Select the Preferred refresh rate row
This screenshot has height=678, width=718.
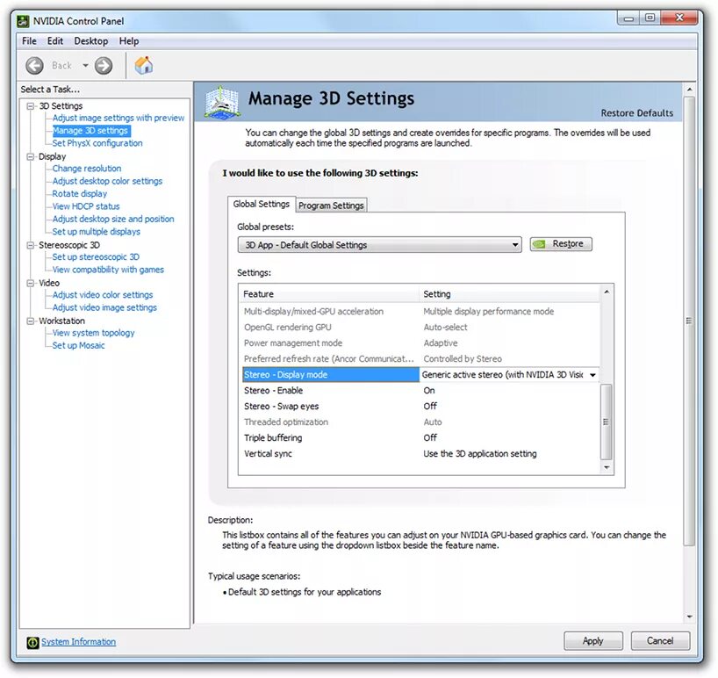pyautogui.click(x=420, y=358)
